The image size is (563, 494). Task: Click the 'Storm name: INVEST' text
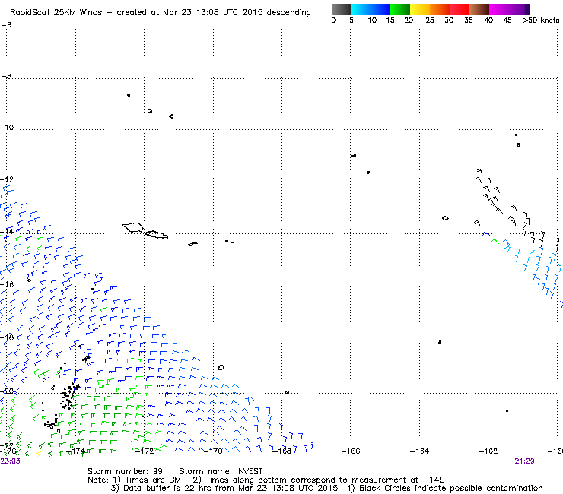(221, 471)
